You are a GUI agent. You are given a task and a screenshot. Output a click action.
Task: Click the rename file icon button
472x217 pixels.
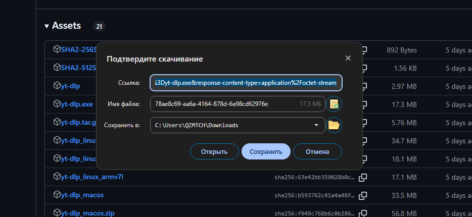[334, 104]
